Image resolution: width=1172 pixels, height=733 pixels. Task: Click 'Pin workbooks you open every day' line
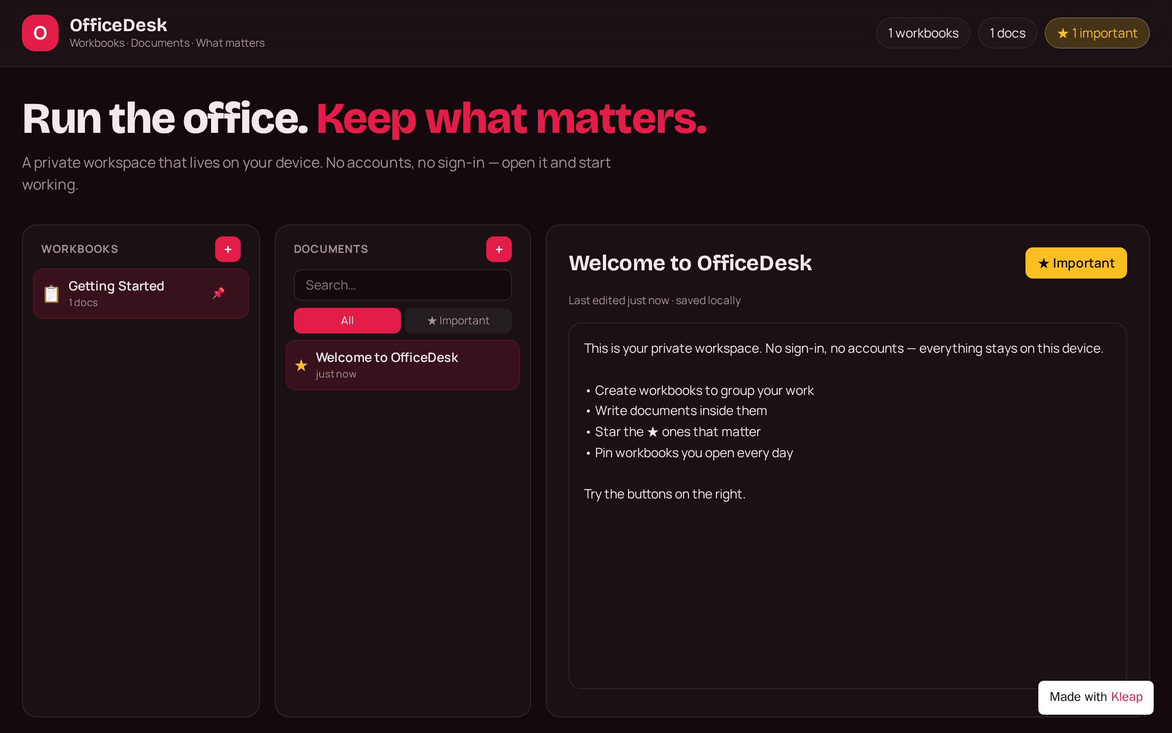[694, 453]
